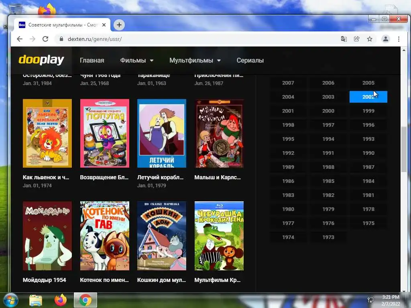Filter by year 2000
This screenshot has width=411, height=308.
click(328, 111)
